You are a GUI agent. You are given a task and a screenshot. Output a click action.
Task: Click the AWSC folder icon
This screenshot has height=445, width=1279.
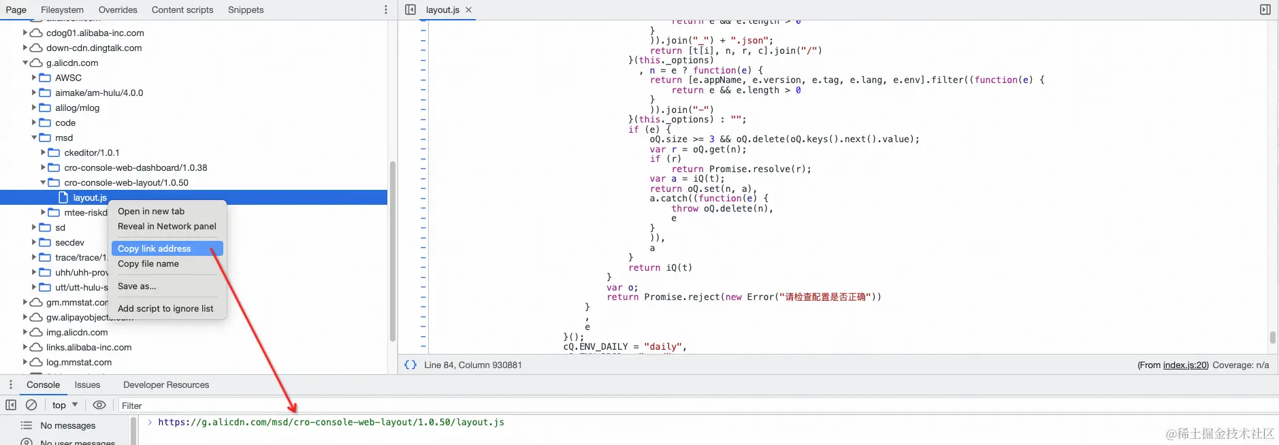click(x=45, y=78)
